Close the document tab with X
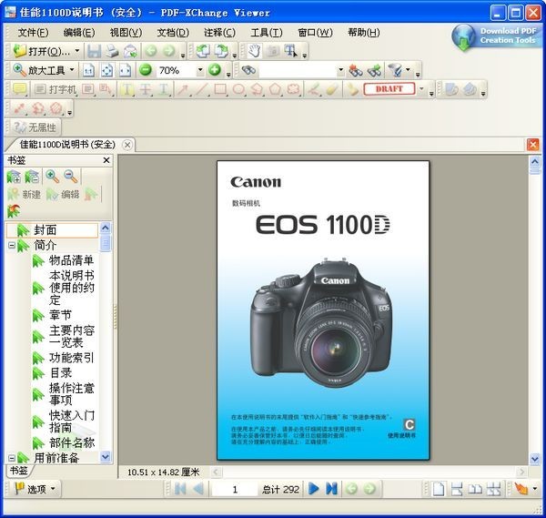The height and width of the screenshot is (518, 546). tap(127, 145)
